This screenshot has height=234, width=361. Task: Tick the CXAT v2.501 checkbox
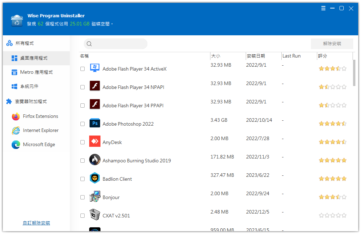82,216
